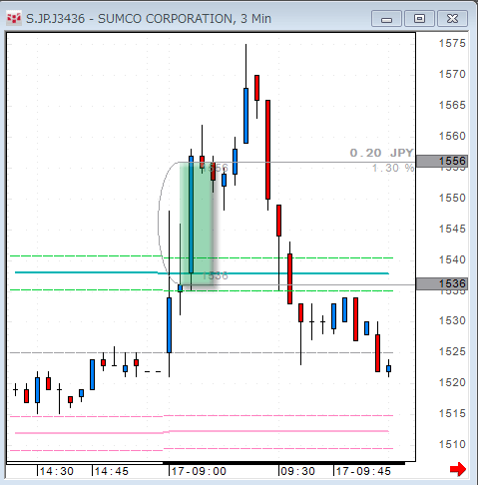
Task: Click the 1575 price axis label
Action: coord(452,43)
